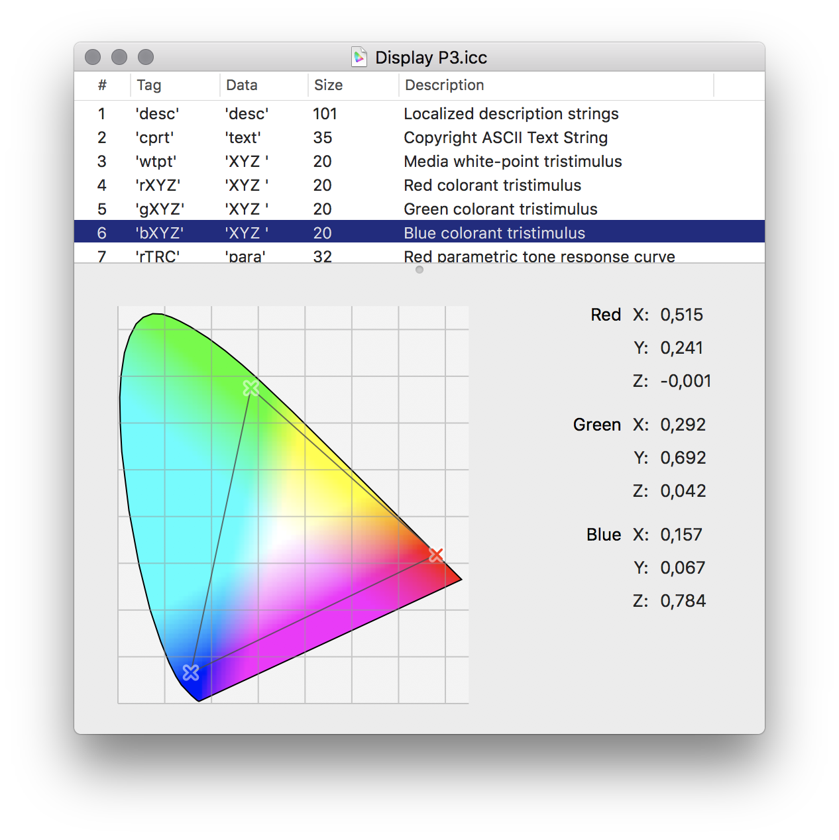Click Blue Y value 0,067

683,568
